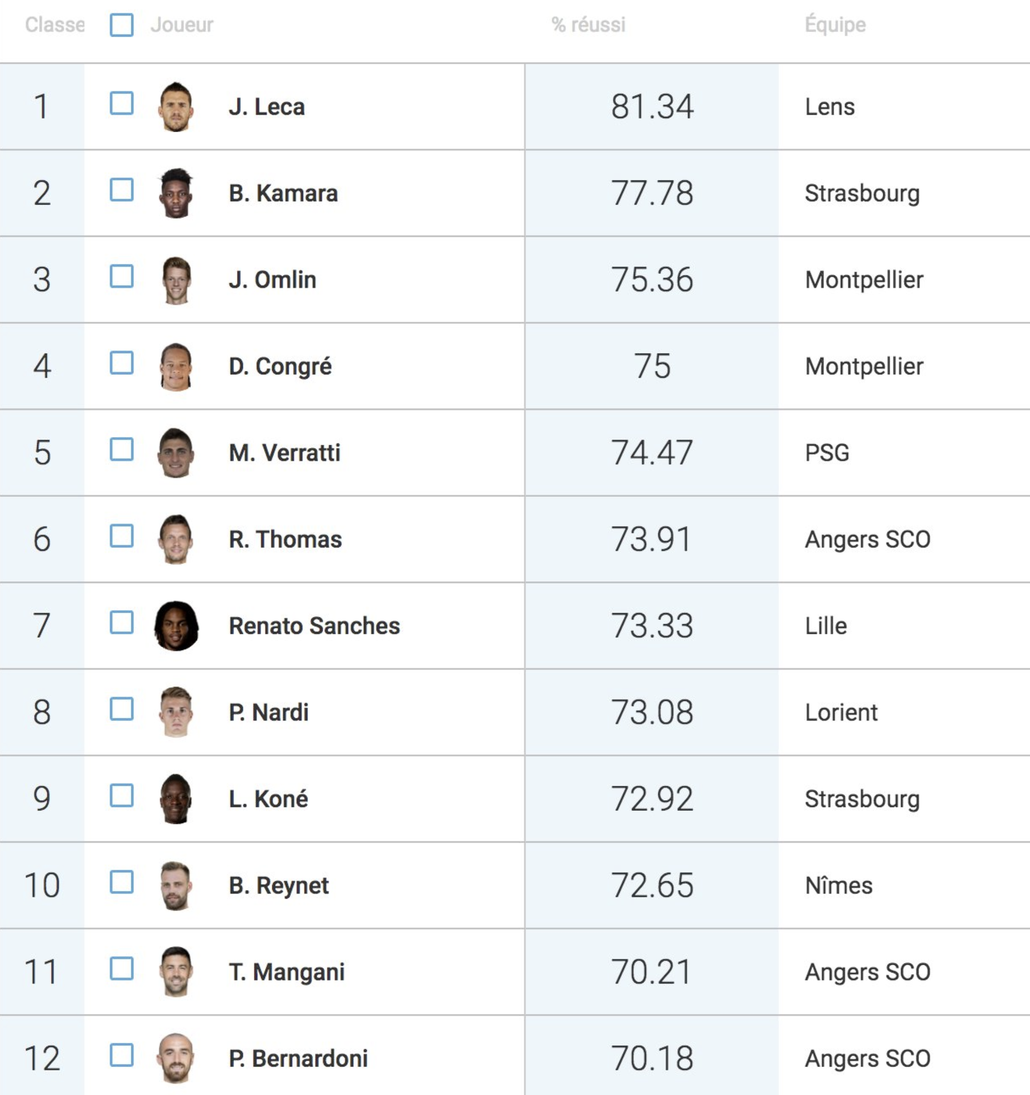
Task: Check the box in R. Thomas row
Action: (x=122, y=536)
